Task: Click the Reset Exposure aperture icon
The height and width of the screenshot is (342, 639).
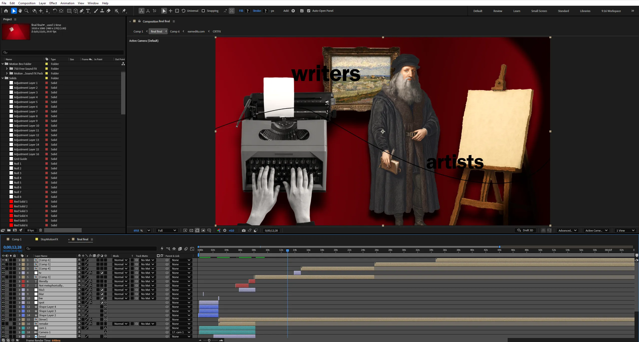Action: 225,230
